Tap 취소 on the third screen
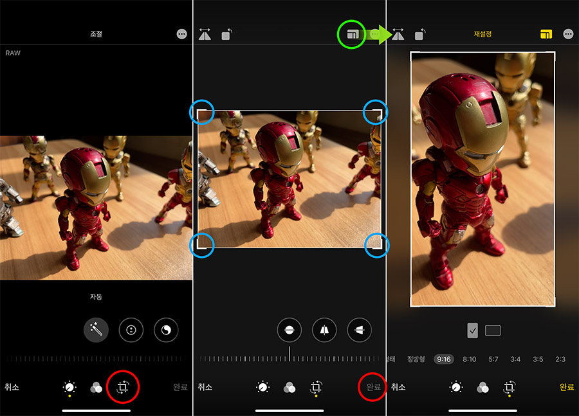579x416 pixels. (x=398, y=387)
